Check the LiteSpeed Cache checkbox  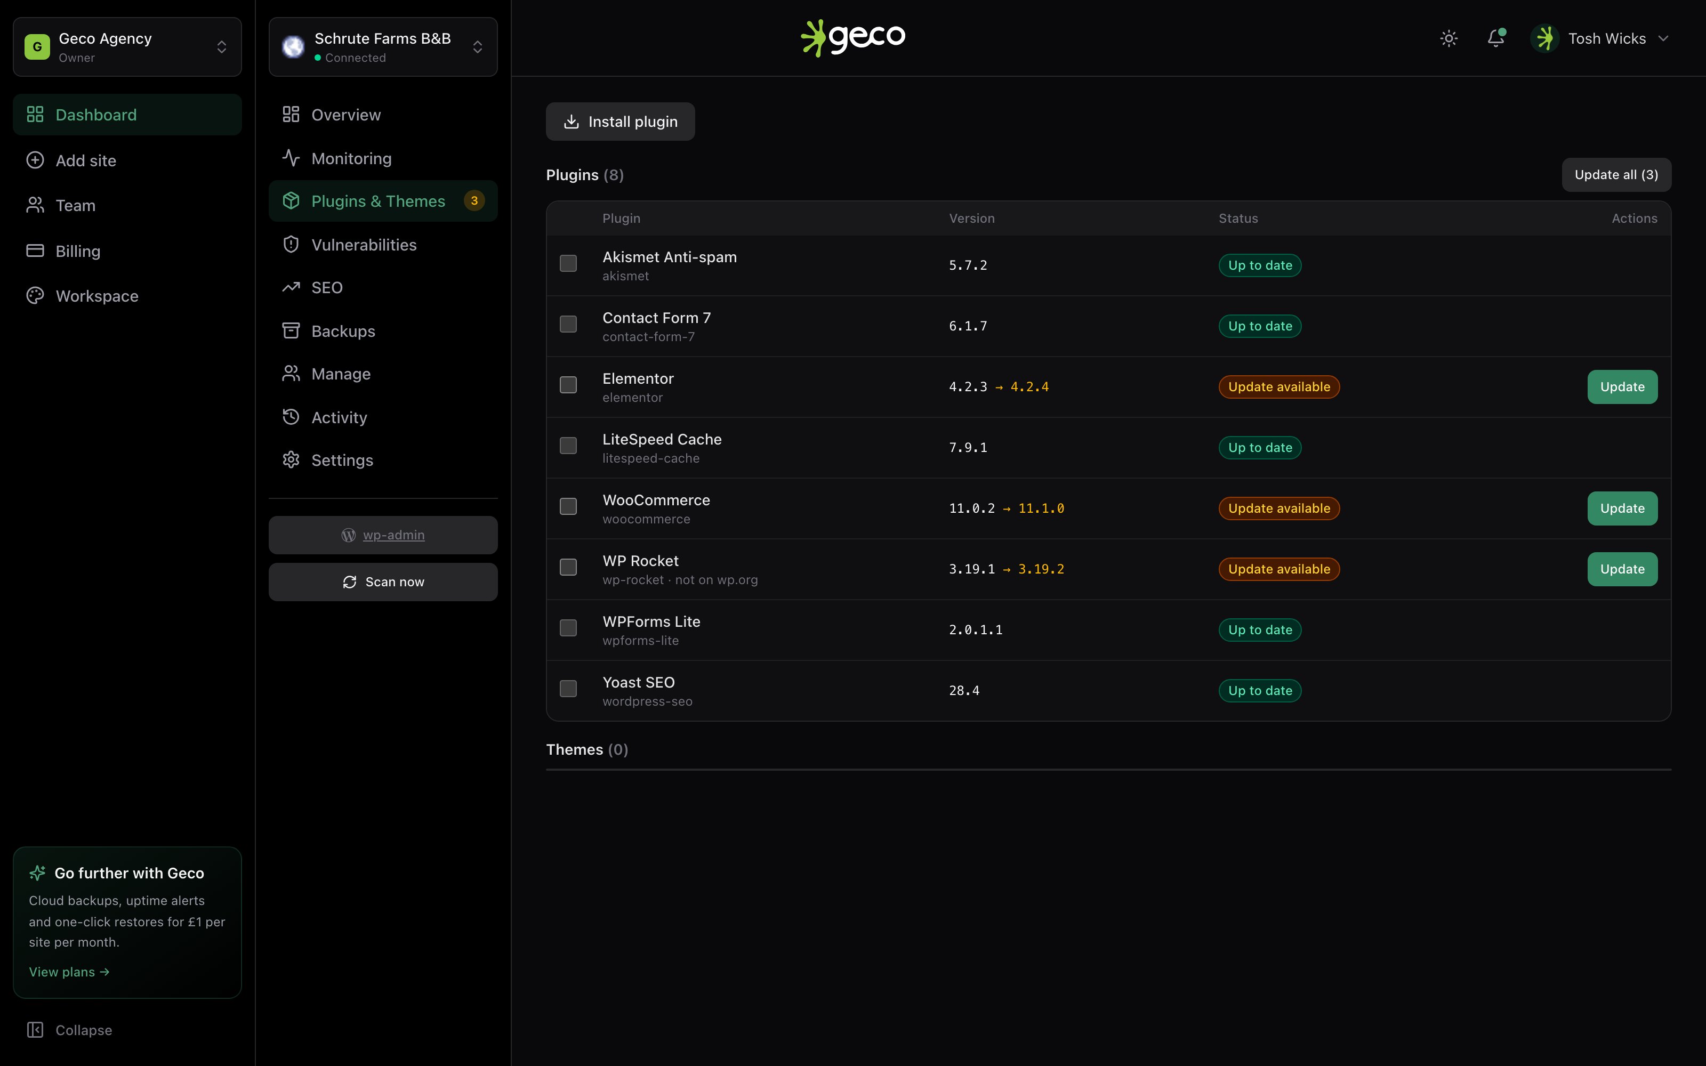568,446
